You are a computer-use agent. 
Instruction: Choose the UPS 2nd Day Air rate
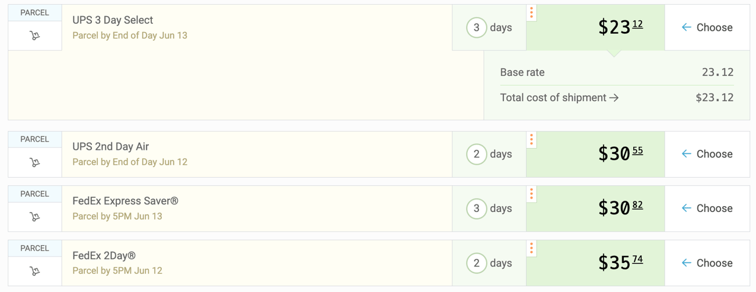point(707,154)
